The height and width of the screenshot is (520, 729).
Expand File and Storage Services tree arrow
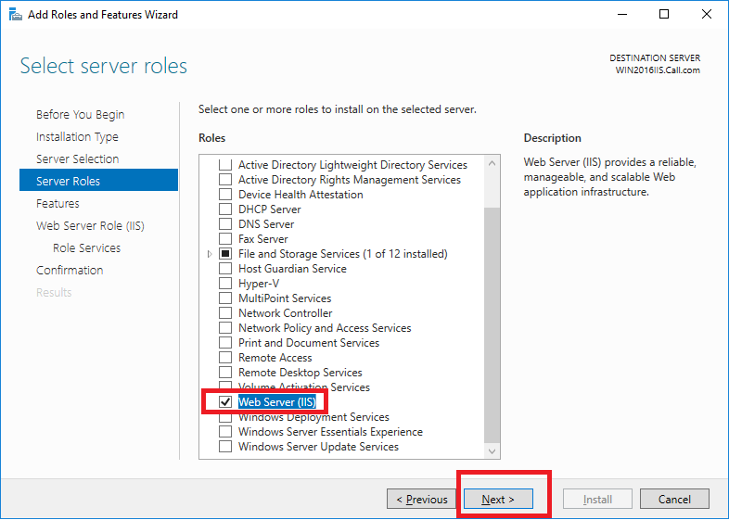pos(210,254)
